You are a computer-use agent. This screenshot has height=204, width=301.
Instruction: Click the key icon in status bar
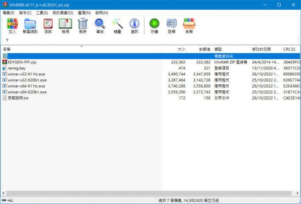point(10,200)
